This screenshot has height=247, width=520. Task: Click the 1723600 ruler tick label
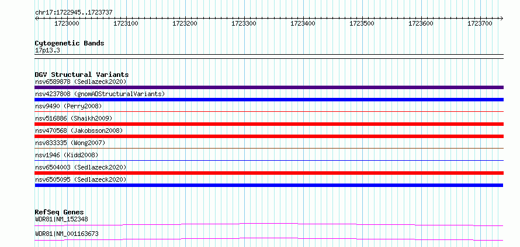(x=421, y=23)
